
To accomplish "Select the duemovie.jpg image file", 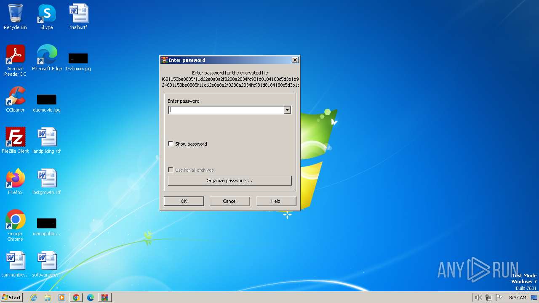I will [x=47, y=103].
